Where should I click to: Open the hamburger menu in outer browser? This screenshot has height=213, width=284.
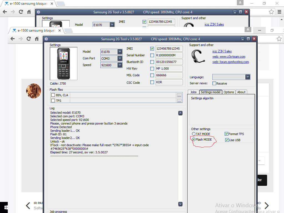[280, 12]
